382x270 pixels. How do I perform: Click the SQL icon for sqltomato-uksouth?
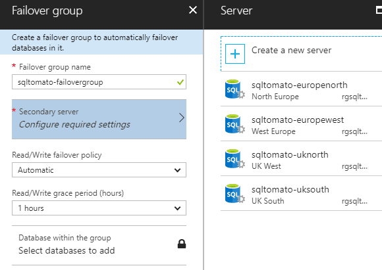(x=234, y=193)
